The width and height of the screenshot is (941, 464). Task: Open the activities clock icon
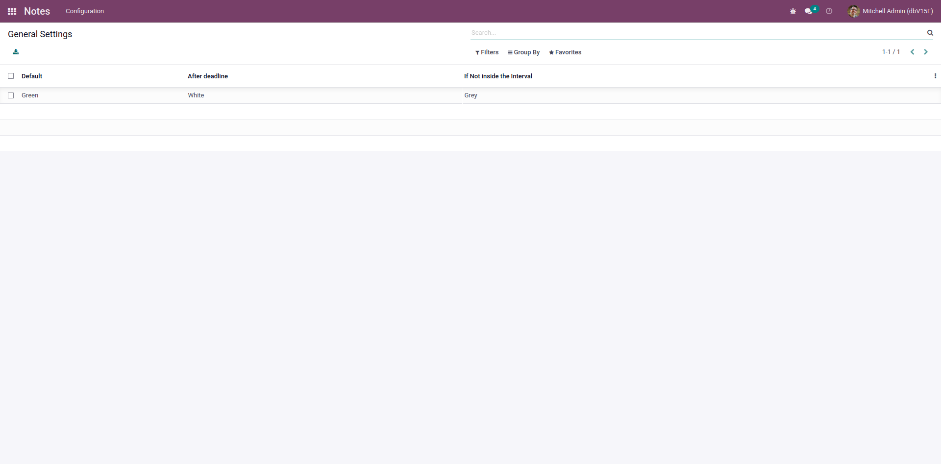[829, 11]
